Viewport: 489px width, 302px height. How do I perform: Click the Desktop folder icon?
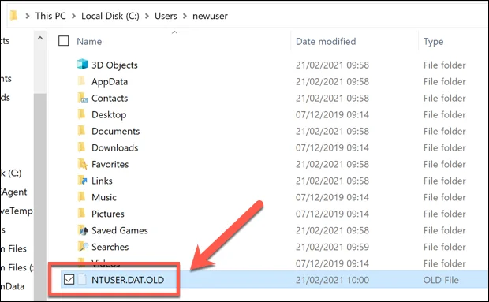click(x=81, y=114)
